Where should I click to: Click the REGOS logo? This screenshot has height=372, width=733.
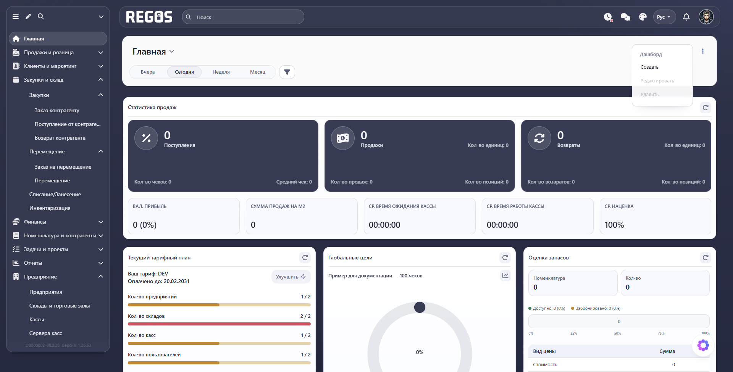point(149,17)
